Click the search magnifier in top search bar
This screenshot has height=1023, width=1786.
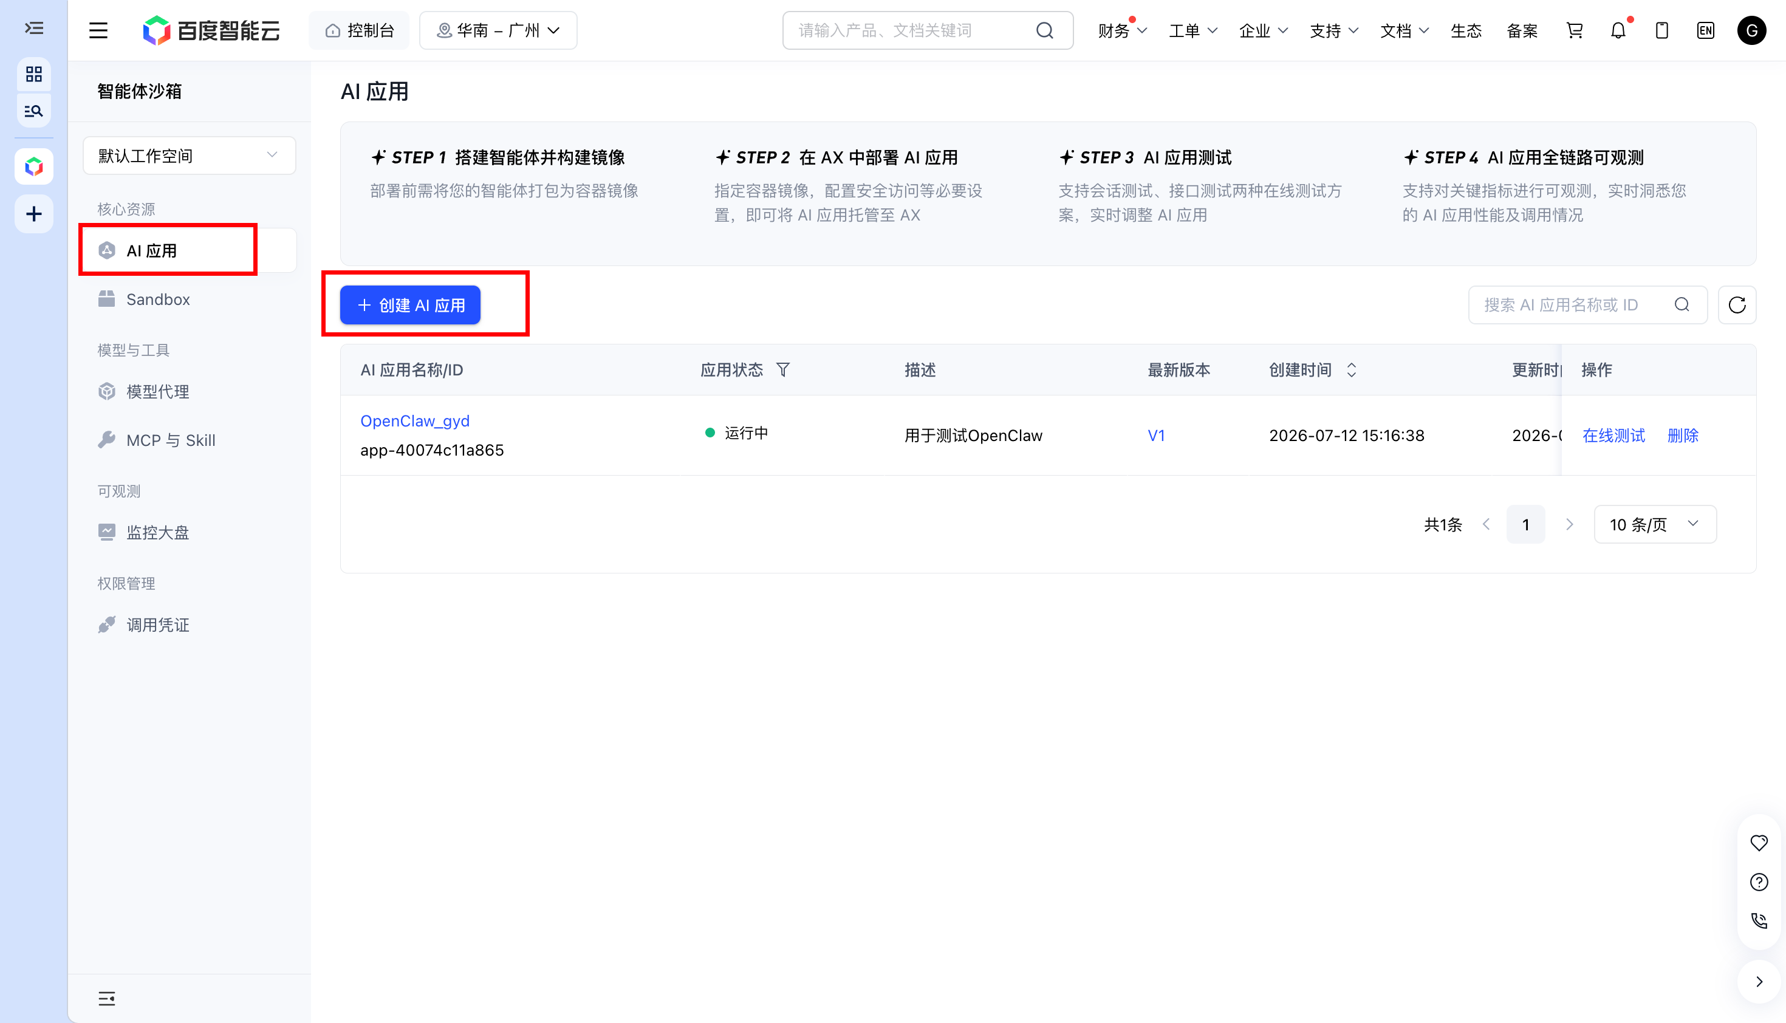(x=1045, y=30)
